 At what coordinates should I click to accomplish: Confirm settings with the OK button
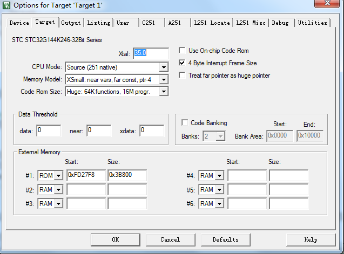(116, 240)
